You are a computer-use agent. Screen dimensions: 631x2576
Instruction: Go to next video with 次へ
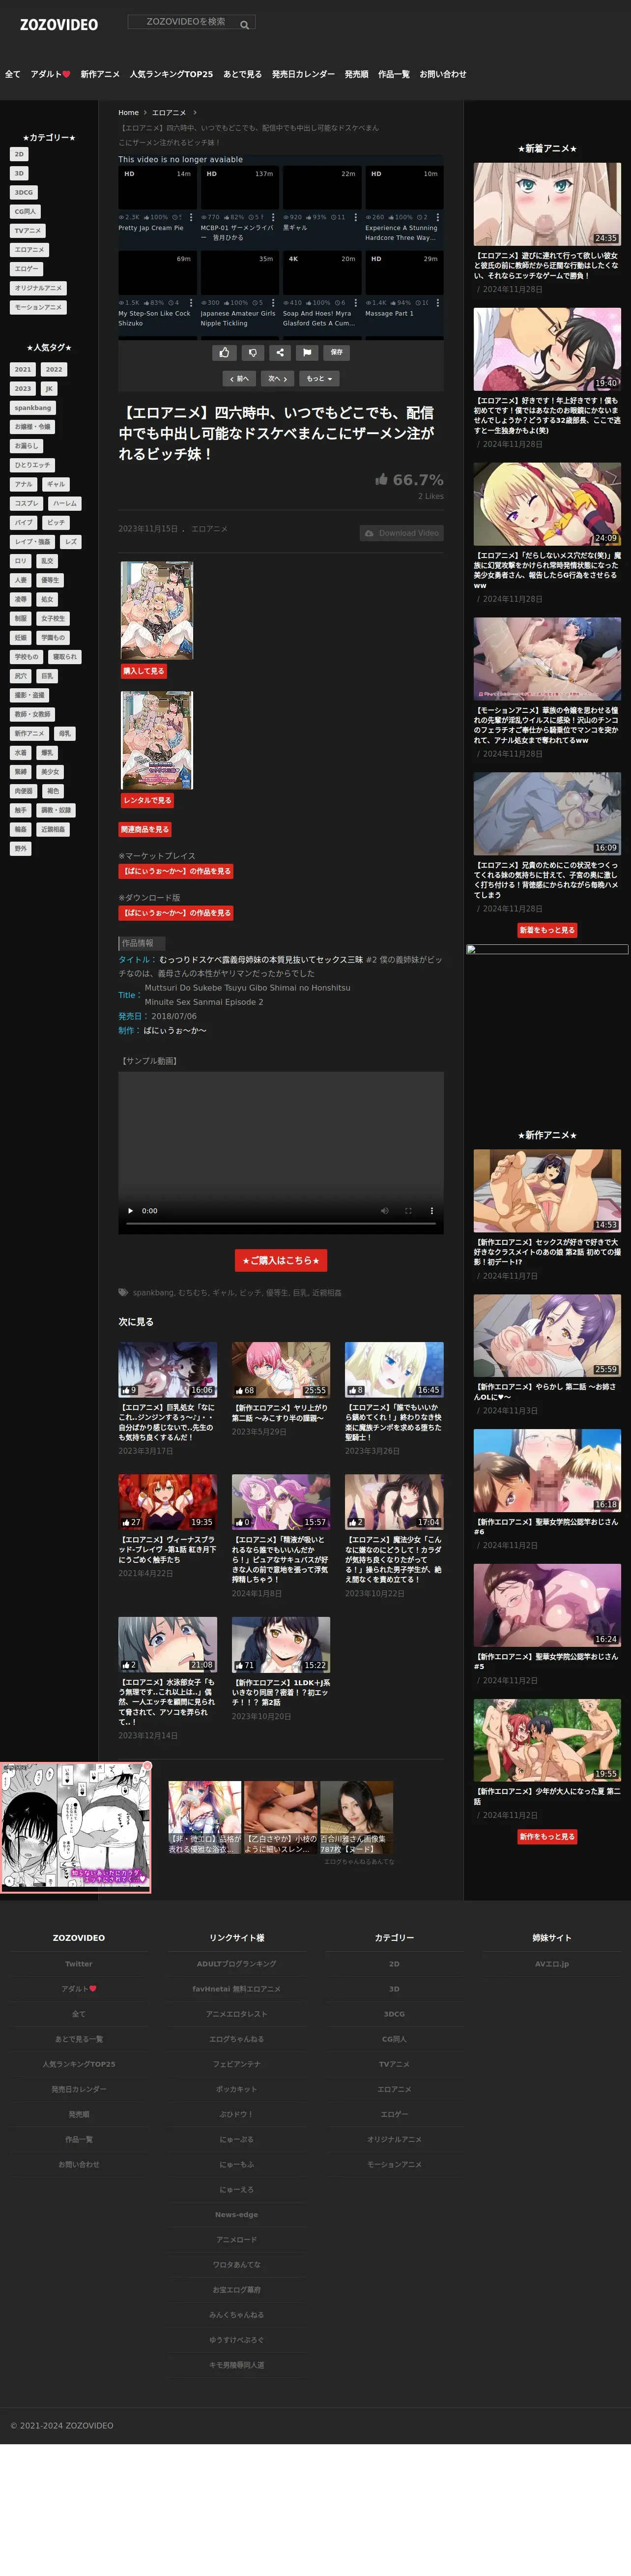click(277, 379)
